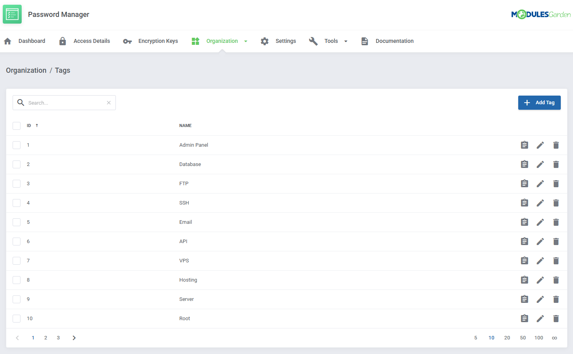This screenshot has height=354, width=573.
Task: Show 20 entries per page
Action: pos(507,338)
